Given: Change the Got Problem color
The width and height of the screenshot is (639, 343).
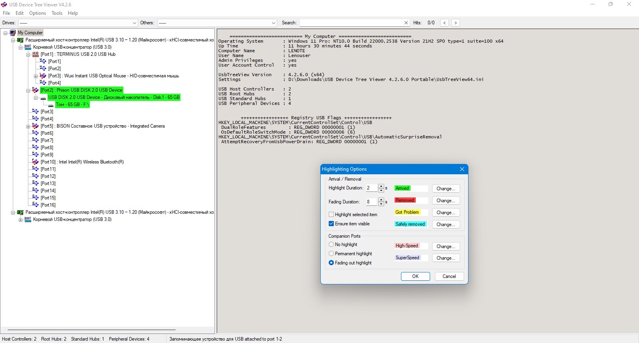Looking at the screenshot, I should click(446, 213).
